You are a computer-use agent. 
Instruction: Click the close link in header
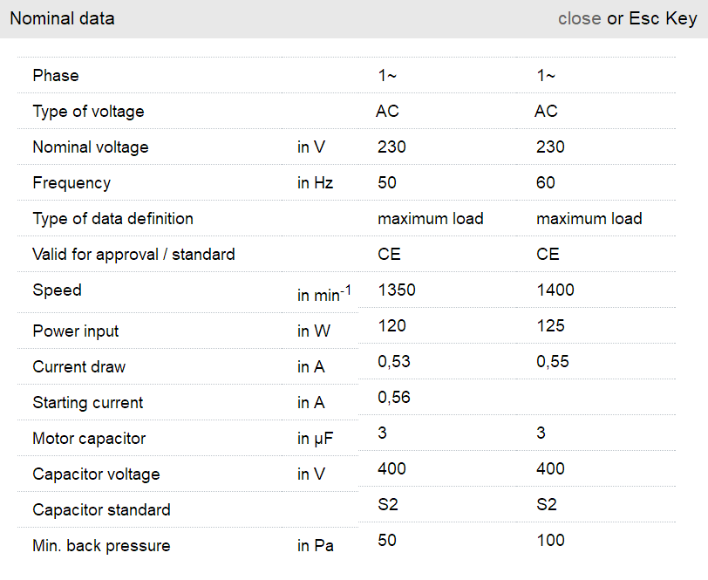[579, 18]
